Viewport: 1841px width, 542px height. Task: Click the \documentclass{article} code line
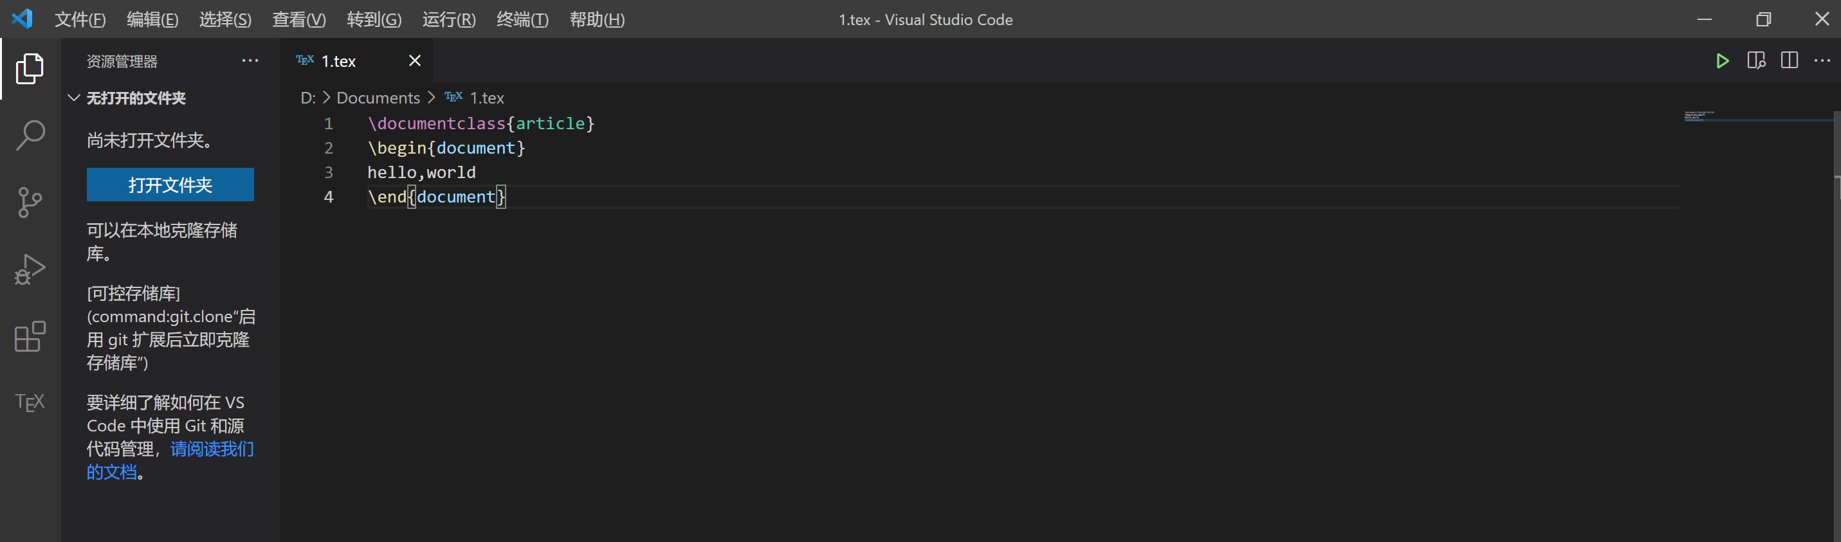tap(481, 123)
